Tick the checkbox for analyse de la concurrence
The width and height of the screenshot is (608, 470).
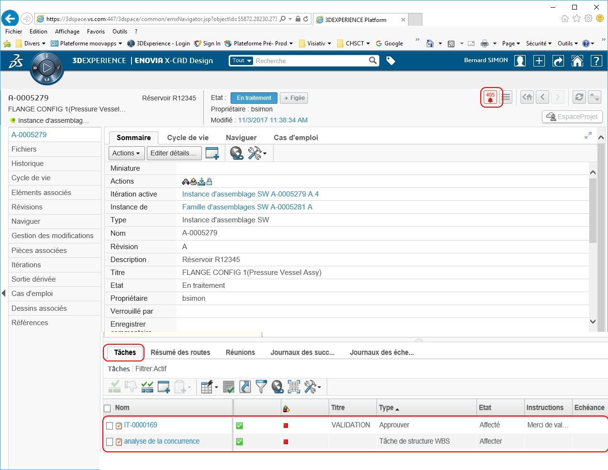(x=110, y=442)
